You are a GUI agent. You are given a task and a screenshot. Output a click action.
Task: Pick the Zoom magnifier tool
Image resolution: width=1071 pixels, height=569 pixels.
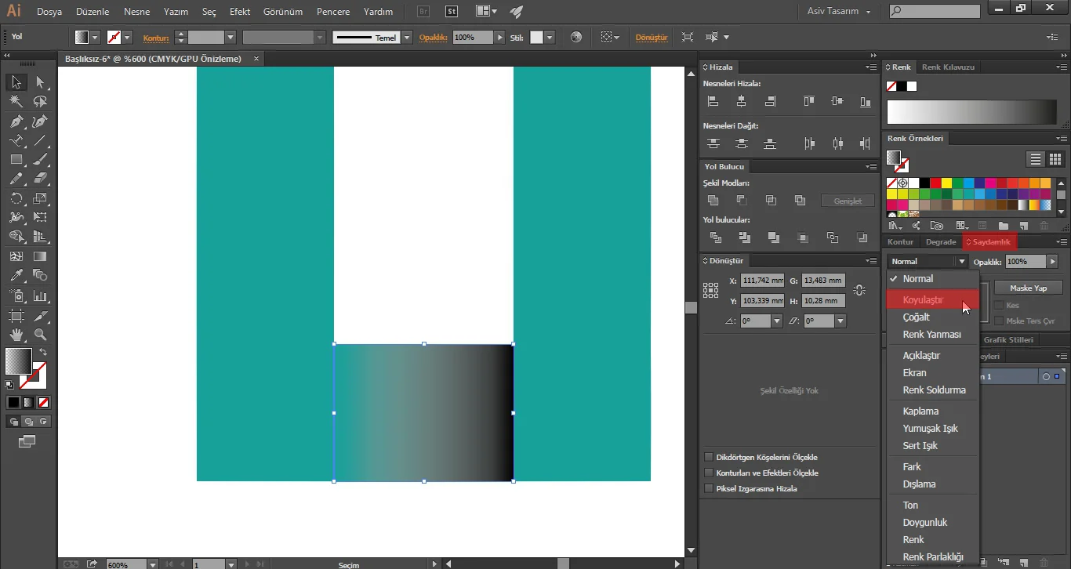point(40,335)
